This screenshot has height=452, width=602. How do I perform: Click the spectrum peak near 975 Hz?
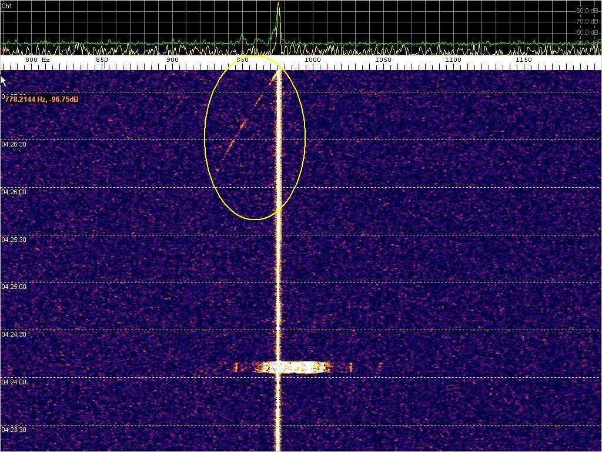[278, 7]
